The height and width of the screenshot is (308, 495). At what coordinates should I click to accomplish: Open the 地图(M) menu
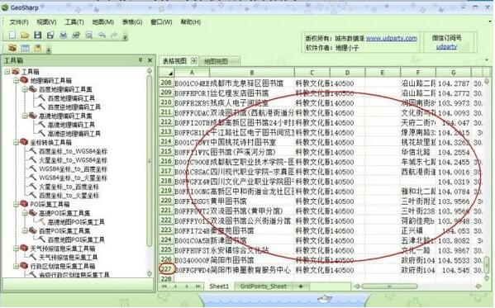click(103, 22)
